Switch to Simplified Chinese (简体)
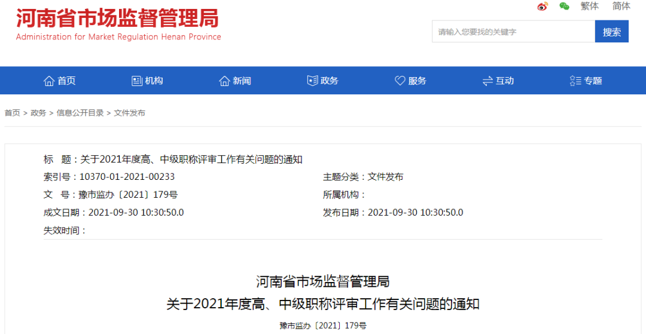The height and width of the screenshot is (334, 646). point(621,6)
